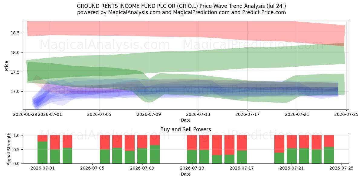Click the green buy segment of the 2026-07-09 bar
Viewport: 363px width, 181px height.
tap(142, 156)
